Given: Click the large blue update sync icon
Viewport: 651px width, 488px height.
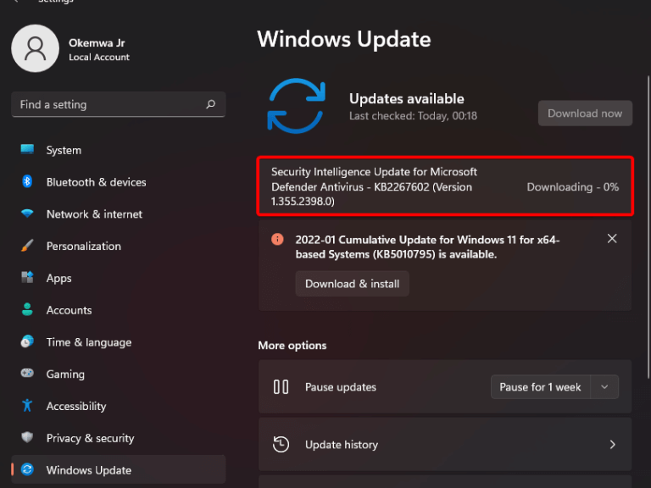Looking at the screenshot, I should tap(296, 106).
